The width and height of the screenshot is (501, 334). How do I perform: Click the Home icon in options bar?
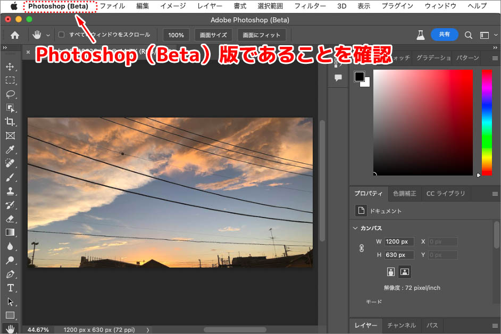click(x=15, y=35)
